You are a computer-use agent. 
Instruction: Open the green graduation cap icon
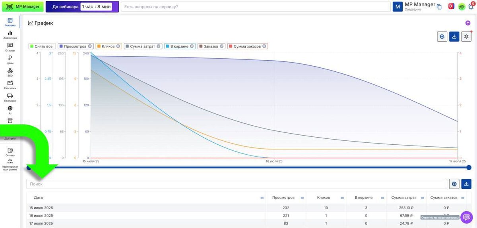click(461, 6)
